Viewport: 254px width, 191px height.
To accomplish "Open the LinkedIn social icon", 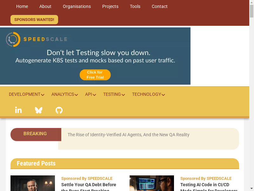I will coord(18,110).
